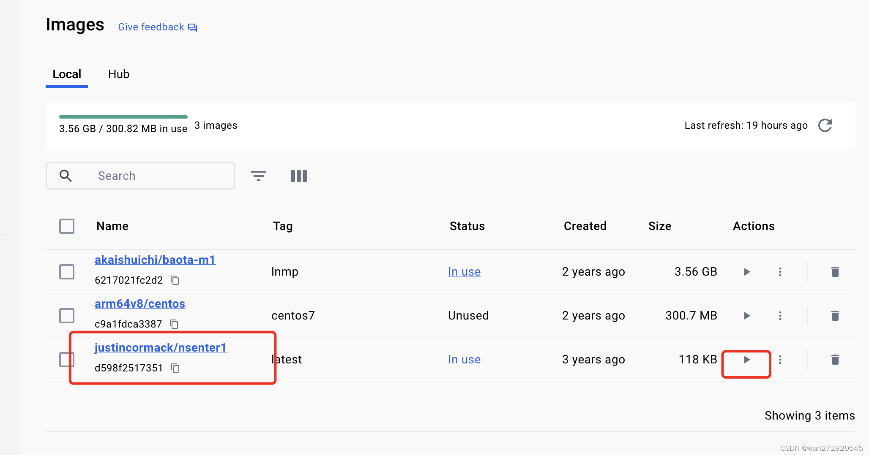Sort by the Name column header

click(x=112, y=226)
